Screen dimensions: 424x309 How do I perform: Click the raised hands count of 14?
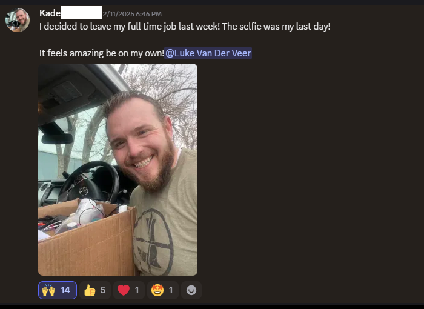click(x=65, y=290)
